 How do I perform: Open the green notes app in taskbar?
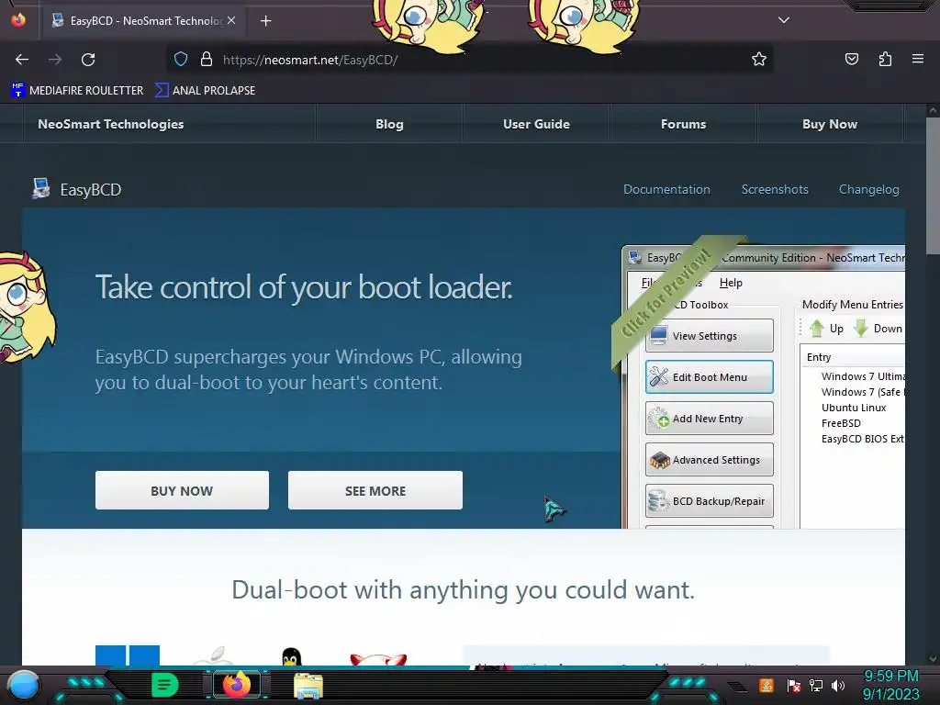click(164, 685)
